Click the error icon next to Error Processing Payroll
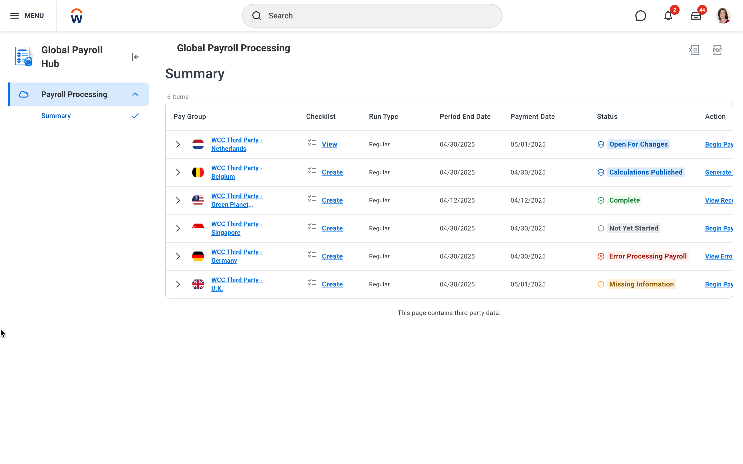 tap(601, 256)
